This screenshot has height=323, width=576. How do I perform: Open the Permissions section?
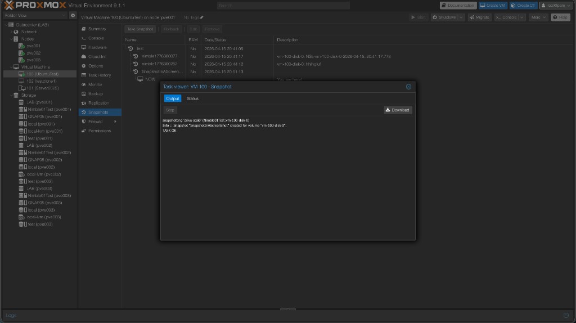(100, 131)
